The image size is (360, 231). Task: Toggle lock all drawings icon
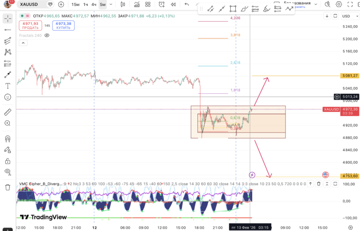(x=7, y=161)
